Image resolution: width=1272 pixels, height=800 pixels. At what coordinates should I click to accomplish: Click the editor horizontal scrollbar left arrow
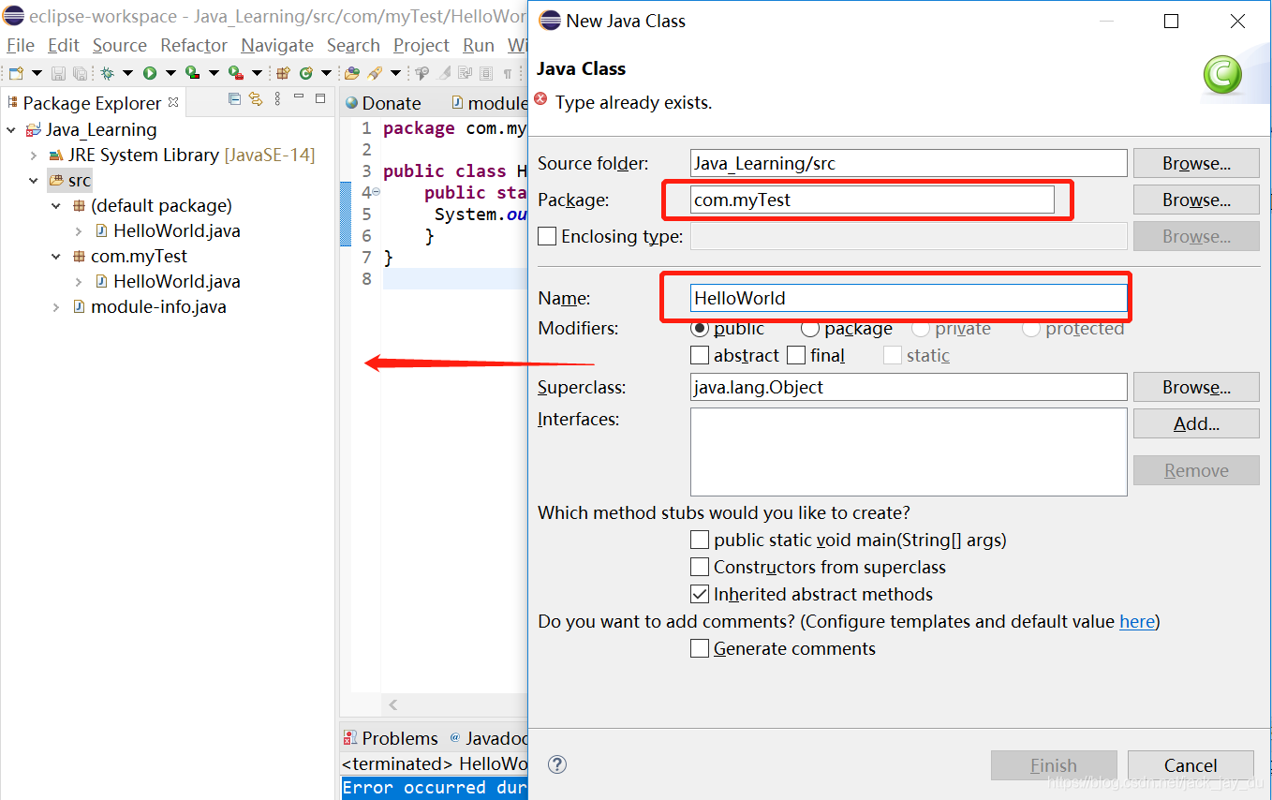(x=393, y=704)
